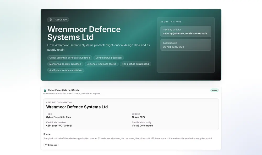Click the Active status badge

coord(214,90)
